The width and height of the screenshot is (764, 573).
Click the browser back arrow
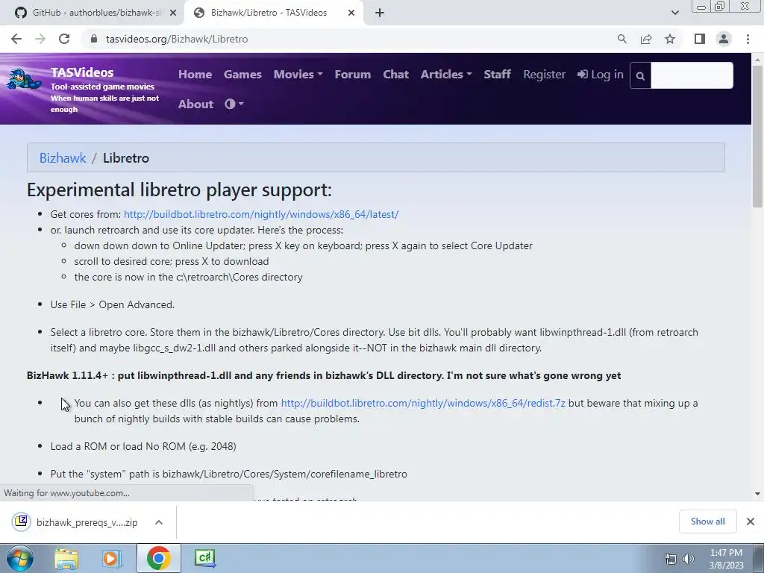pos(16,39)
